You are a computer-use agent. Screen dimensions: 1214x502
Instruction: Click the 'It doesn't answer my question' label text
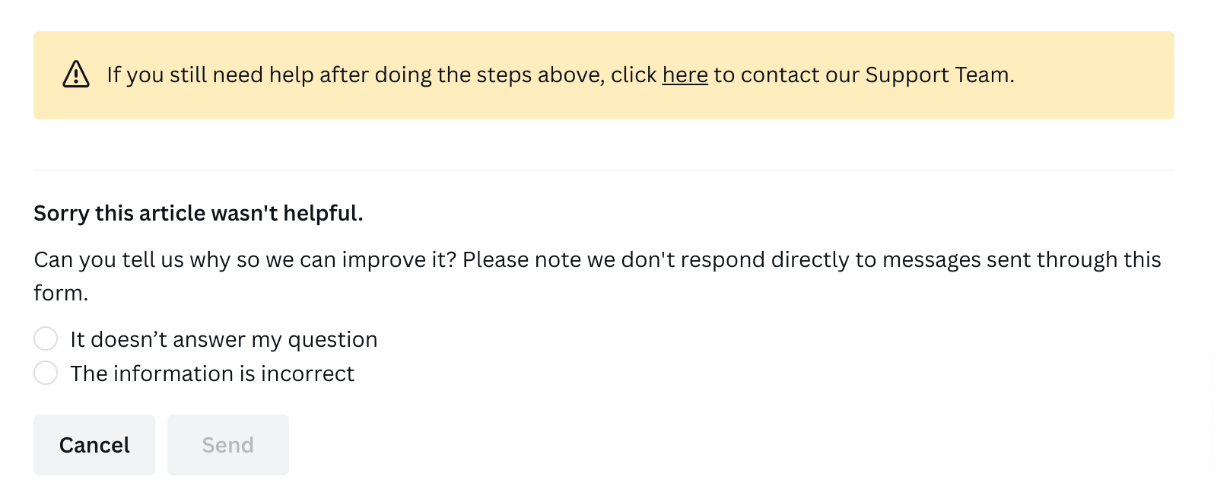pyautogui.click(x=224, y=339)
